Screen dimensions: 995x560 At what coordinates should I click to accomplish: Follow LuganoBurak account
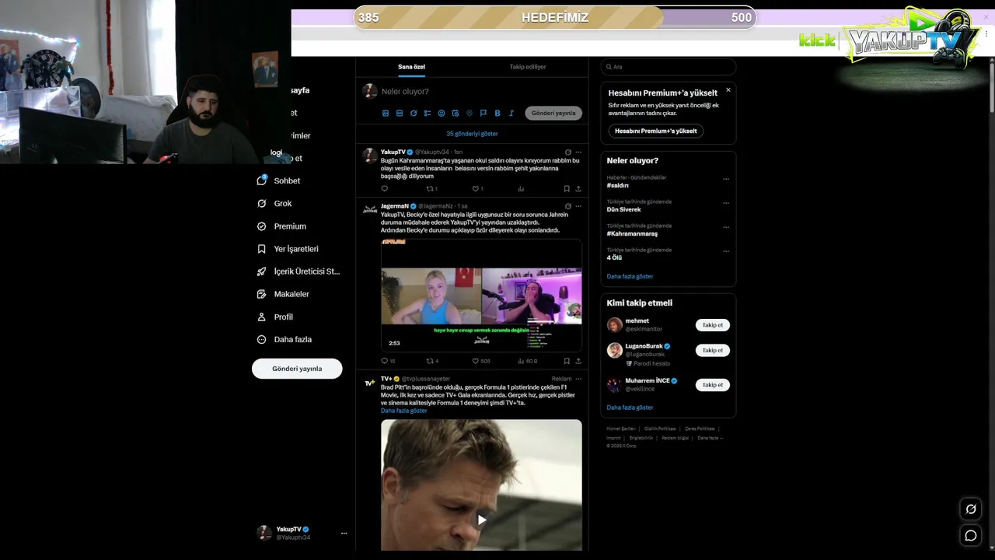pyautogui.click(x=713, y=350)
